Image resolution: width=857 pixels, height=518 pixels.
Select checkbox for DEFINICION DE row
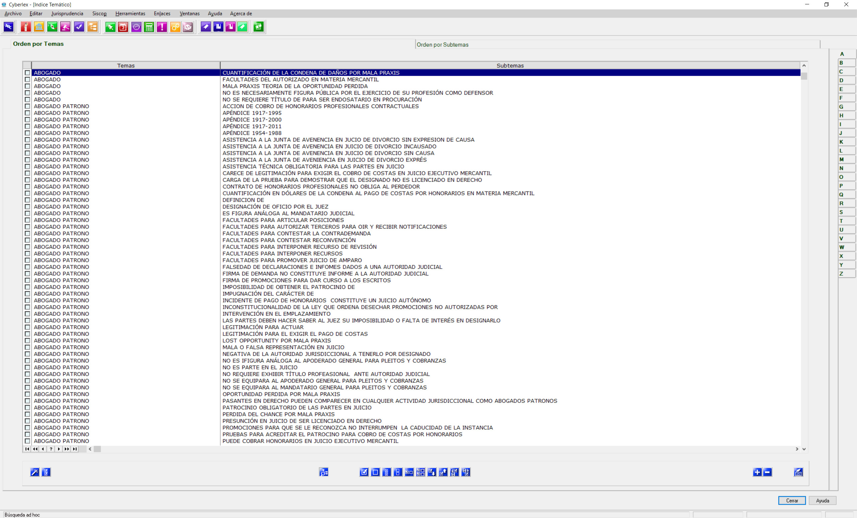[27, 200]
